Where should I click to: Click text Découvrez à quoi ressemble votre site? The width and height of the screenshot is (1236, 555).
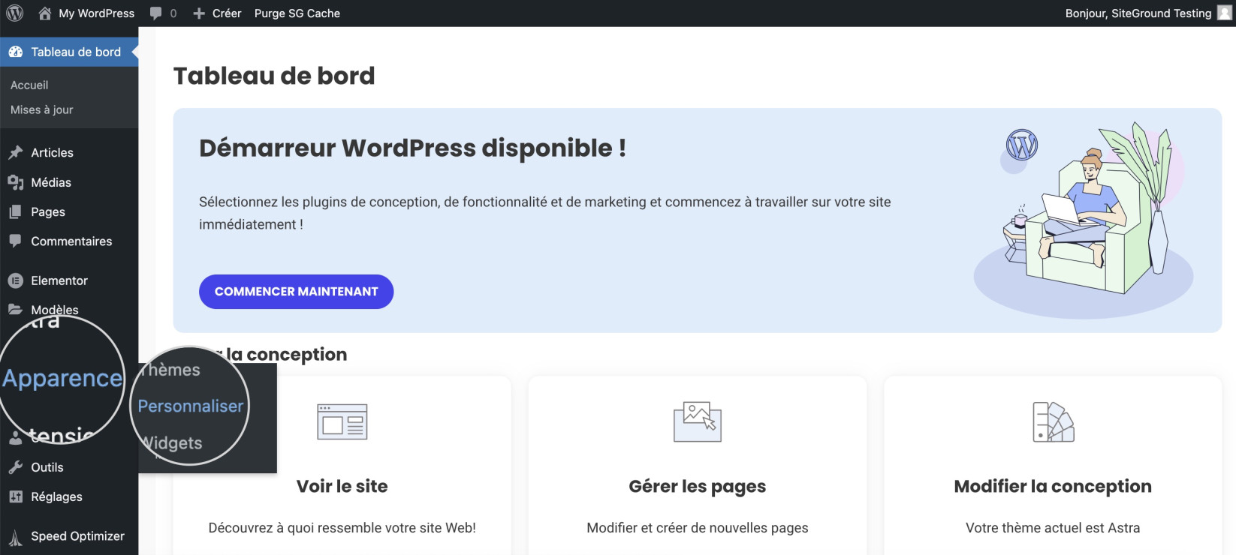342,528
